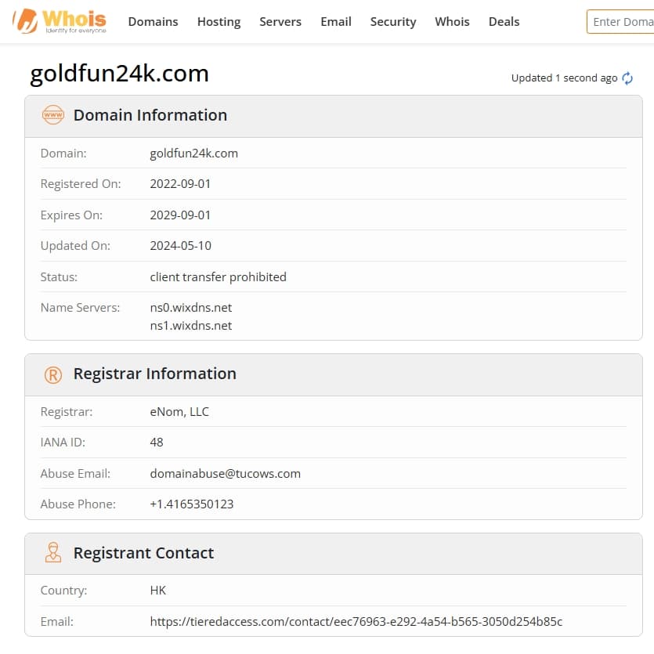
Task: Select domain value goldfun24k.com
Action: 194,154
